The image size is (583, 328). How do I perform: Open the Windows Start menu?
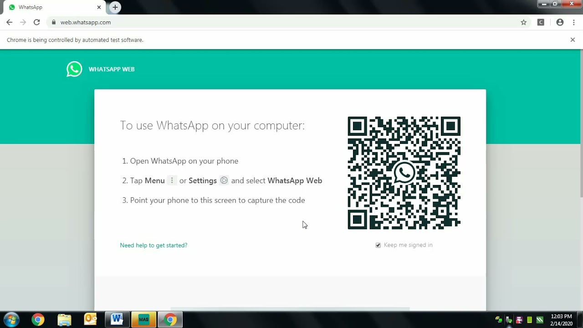click(x=11, y=319)
